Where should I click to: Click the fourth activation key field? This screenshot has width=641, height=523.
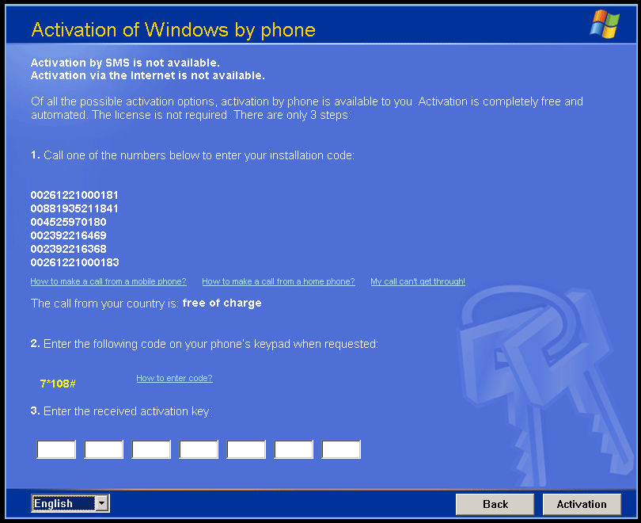[199, 449]
